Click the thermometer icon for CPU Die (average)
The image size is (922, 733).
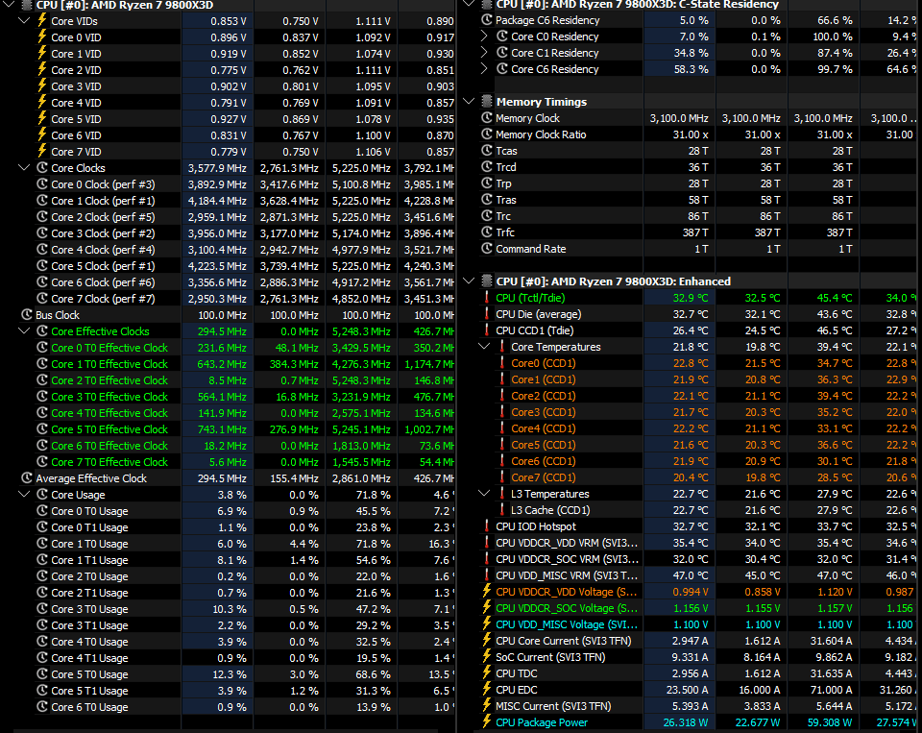point(487,314)
